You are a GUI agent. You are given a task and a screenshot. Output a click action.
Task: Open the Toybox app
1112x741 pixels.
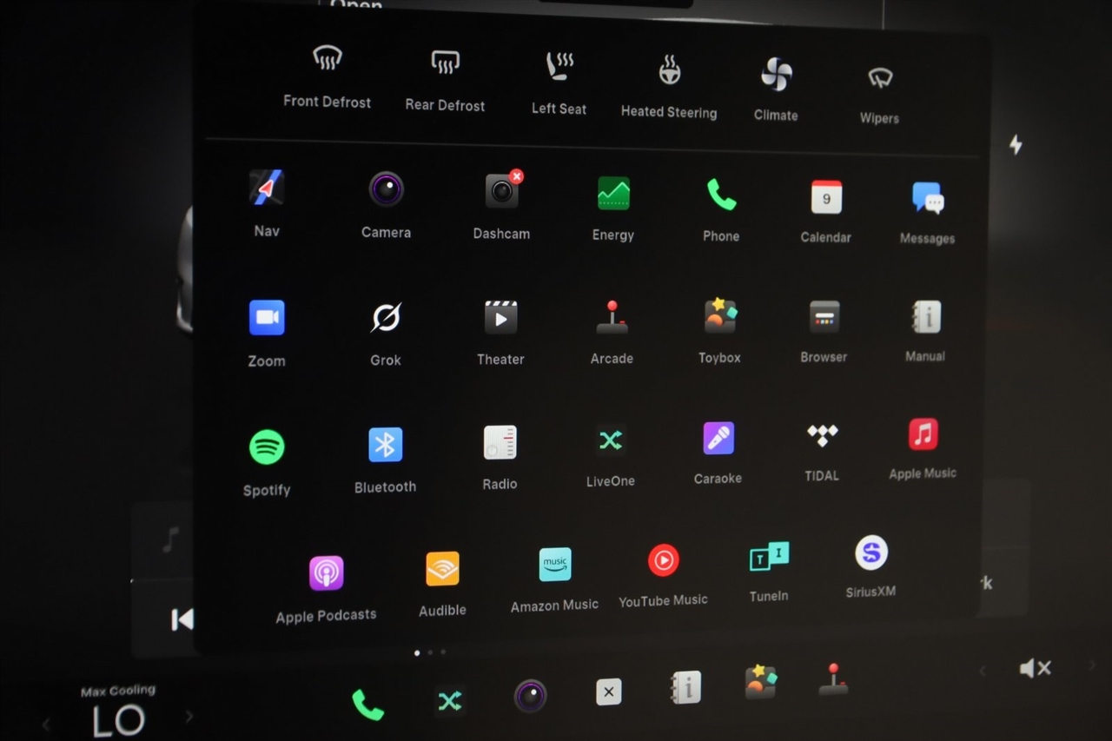click(x=720, y=316)
